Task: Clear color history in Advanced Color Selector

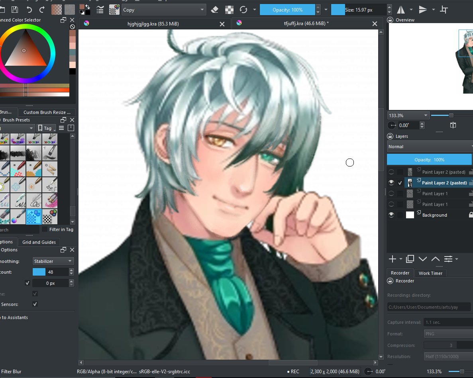Action: (73, 27)
